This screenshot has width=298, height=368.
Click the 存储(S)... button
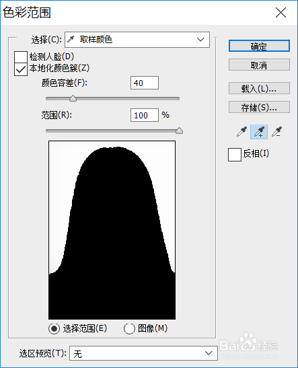(259, 107)
